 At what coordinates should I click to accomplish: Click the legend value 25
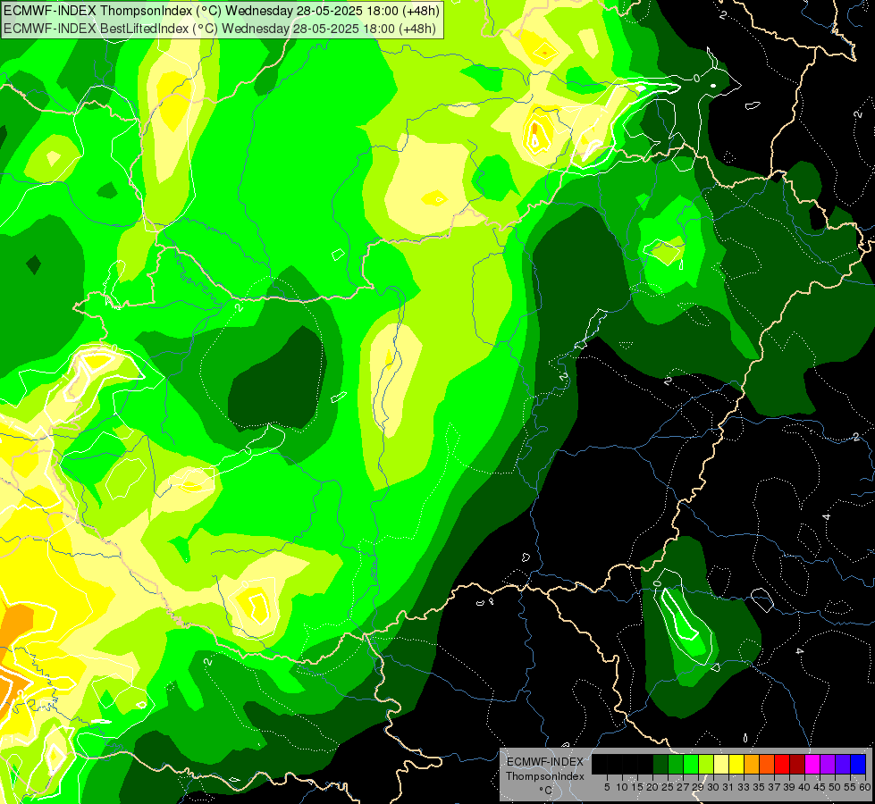[x=668, y=787]
